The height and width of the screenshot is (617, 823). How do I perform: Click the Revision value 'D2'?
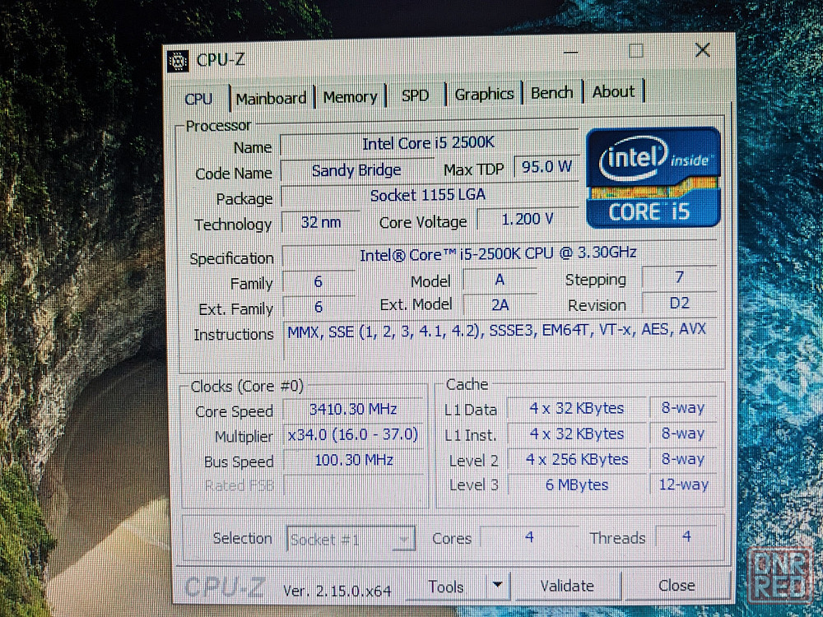pos(679,303)
